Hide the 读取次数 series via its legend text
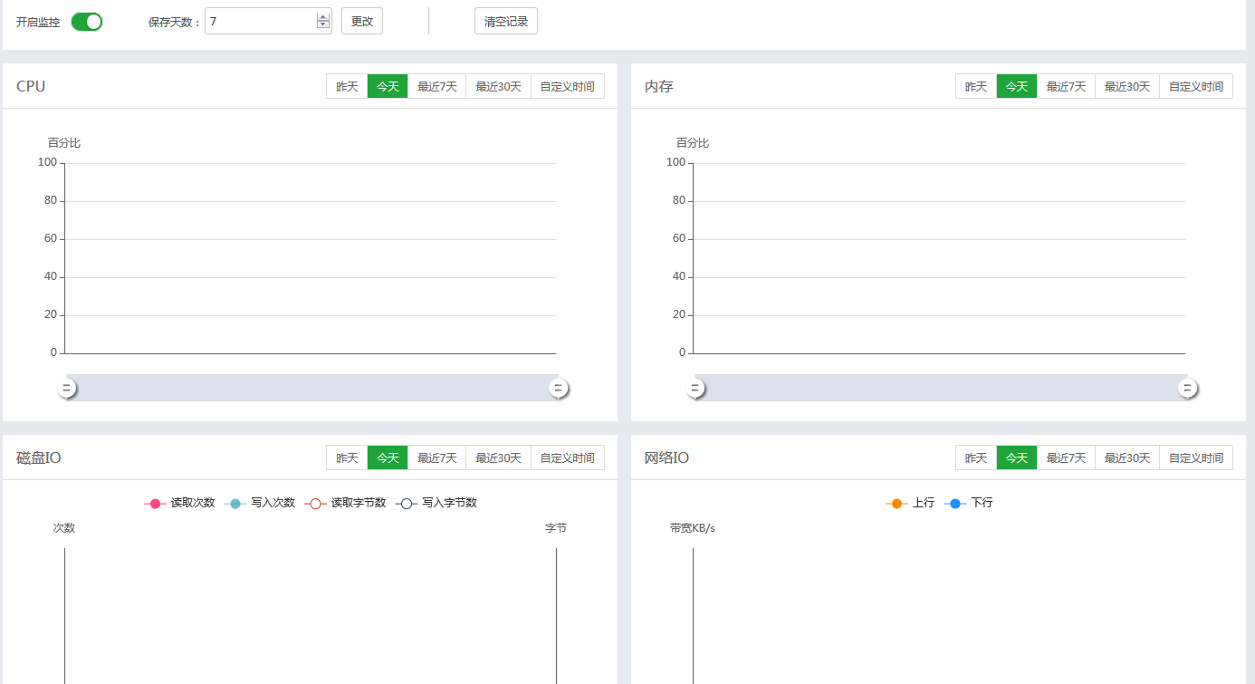Image resolution: width=1255 pixels, height=684 pixels. coord(190,502)
